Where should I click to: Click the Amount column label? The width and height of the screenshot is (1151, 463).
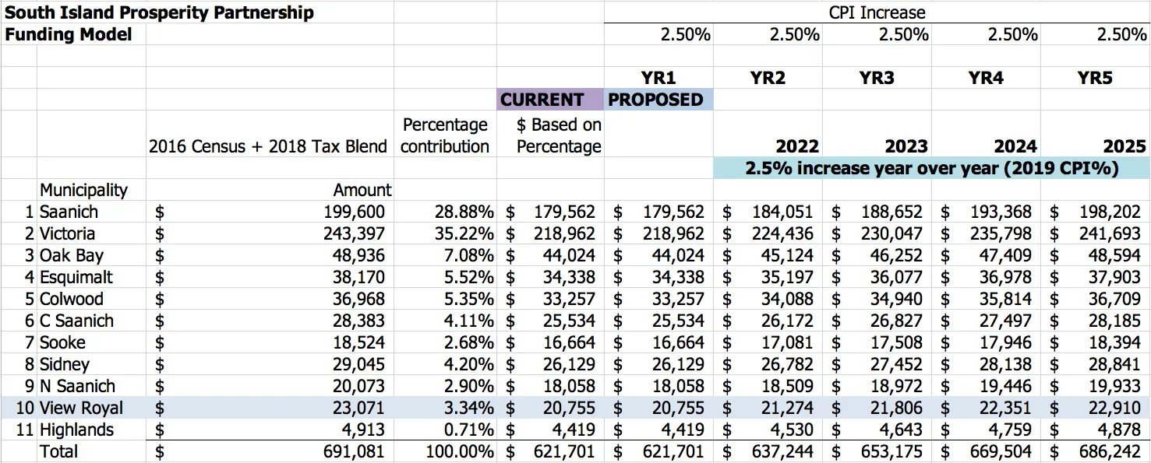tap(362, 190)
